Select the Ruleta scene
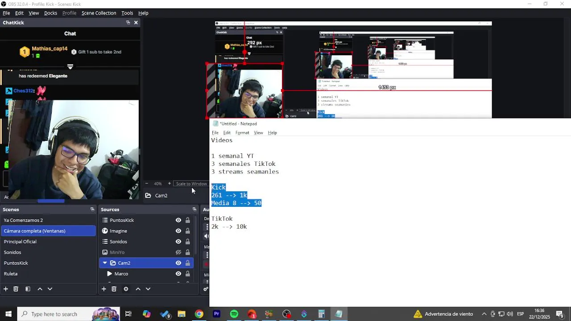This screenshot has width=571, height=321. [x=48, y=274]
